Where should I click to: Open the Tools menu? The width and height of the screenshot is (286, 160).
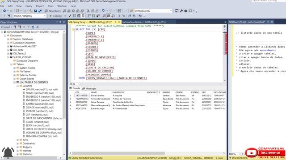tap(50, 6)
